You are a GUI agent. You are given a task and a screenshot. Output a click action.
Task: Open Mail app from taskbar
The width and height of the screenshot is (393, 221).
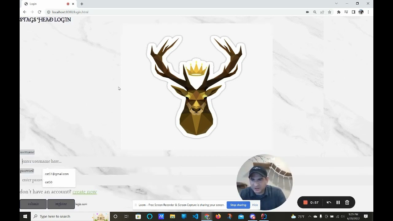tap(241, 216)
